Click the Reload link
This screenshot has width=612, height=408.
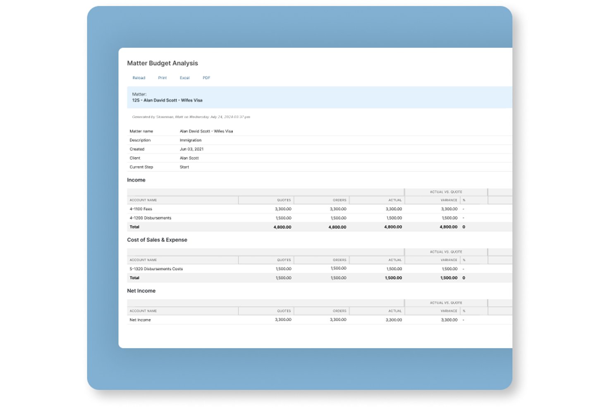click(139, 78)
